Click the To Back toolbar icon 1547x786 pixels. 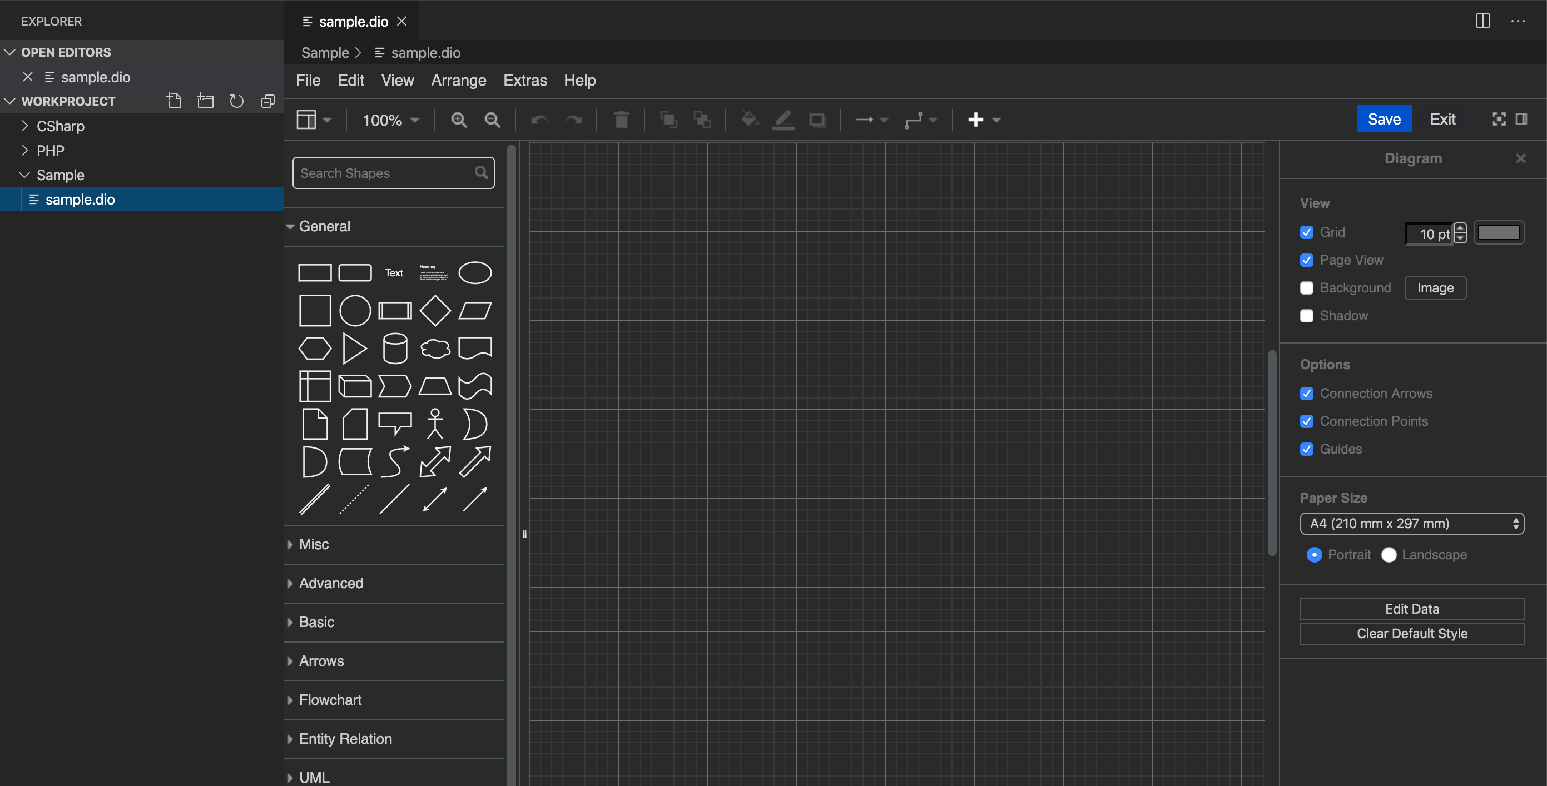(x=702, y=120)
